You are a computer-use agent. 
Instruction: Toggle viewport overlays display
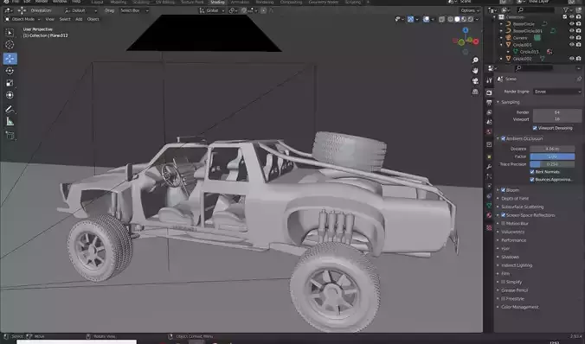click(426, 19)
